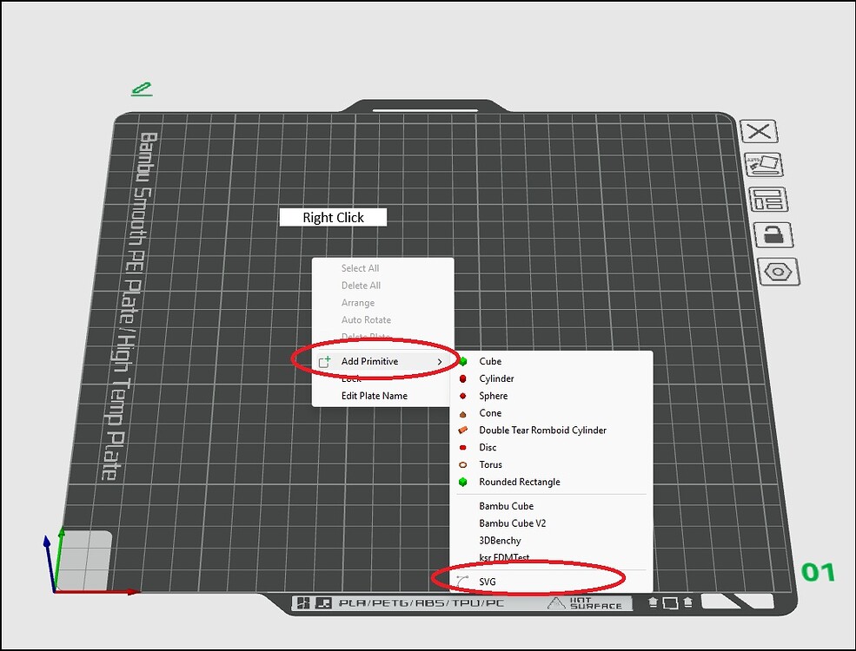Screen dimensions: 856x651
Task: Click the brown Cone icon
Action: coord(463,414)
